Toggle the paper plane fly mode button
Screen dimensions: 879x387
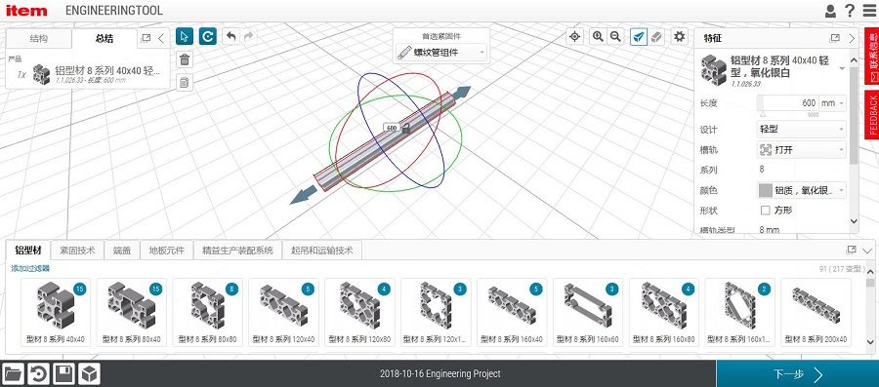coord(639,37)
